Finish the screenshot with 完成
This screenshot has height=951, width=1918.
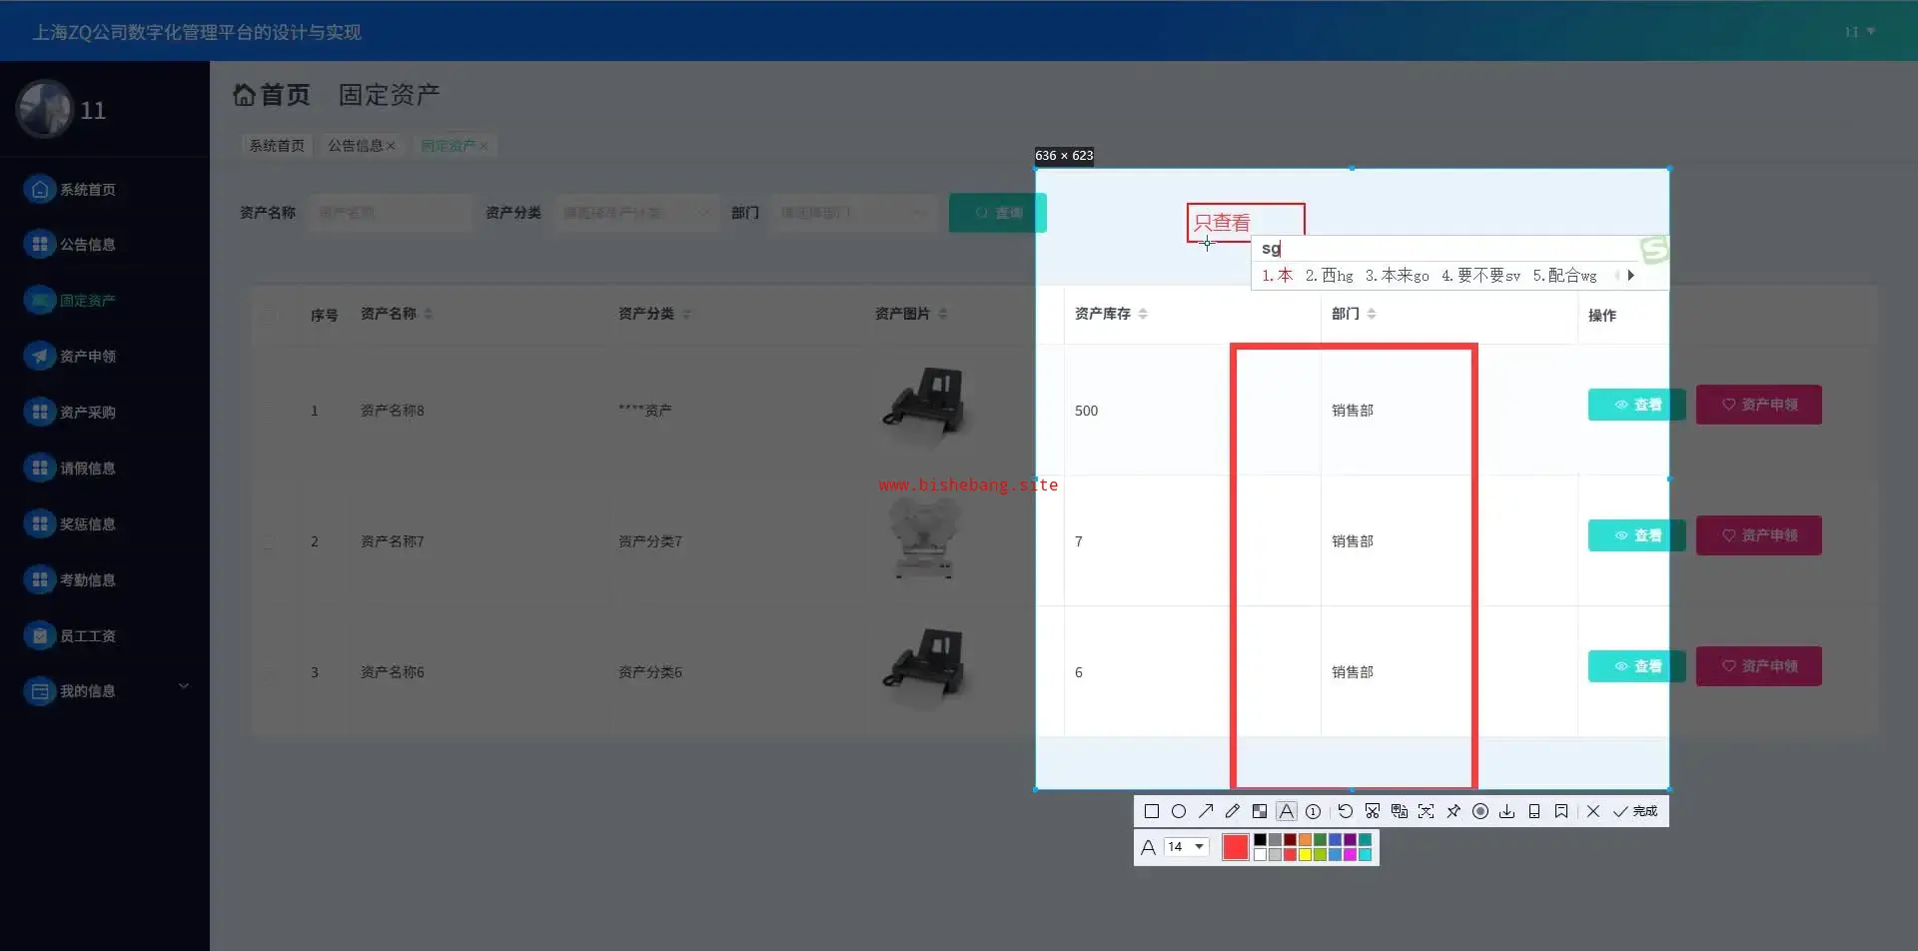[x=1635, y=811]
